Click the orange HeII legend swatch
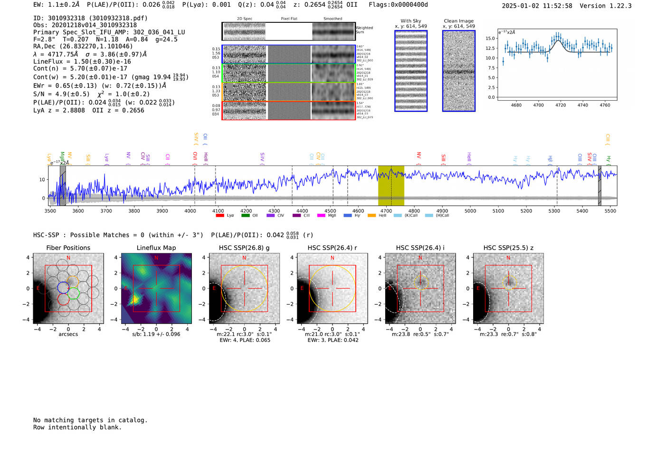 [371, 215]
